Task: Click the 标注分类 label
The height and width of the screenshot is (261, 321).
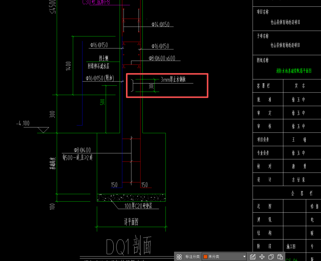Action: point(192,257)
